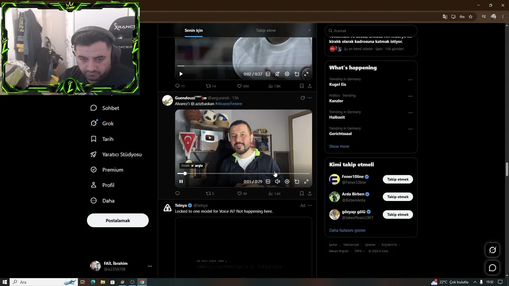Toggle picture-in-picture on the 0:37 video
Image resolution: width=509 pixels, height=286 pixels.
pos(297,74)
